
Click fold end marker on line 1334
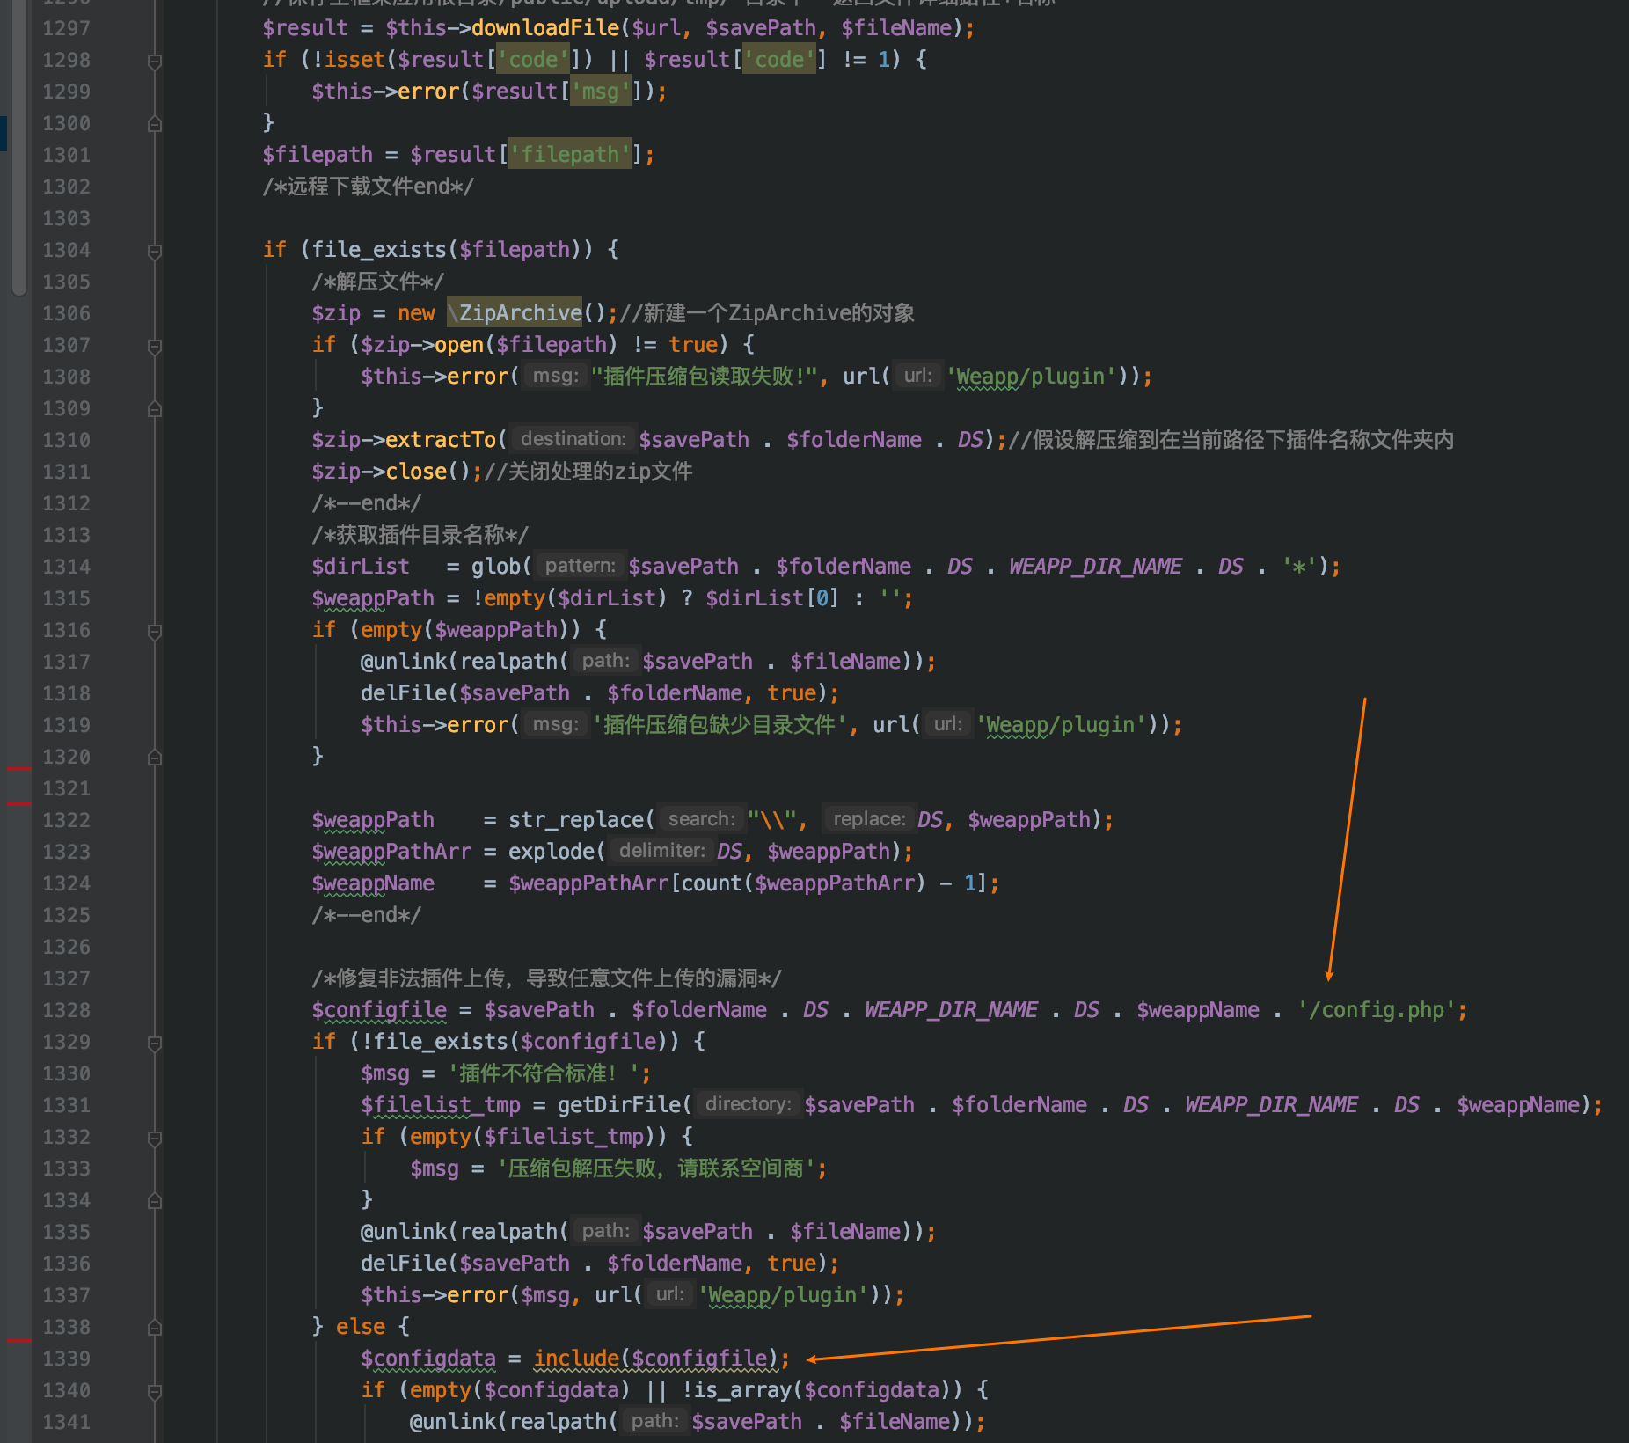coord(155,1201)
